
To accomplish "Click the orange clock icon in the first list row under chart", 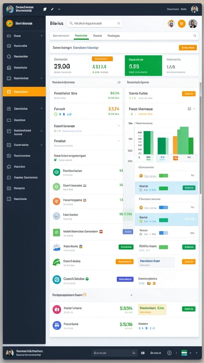I will (x=141, y=176).
